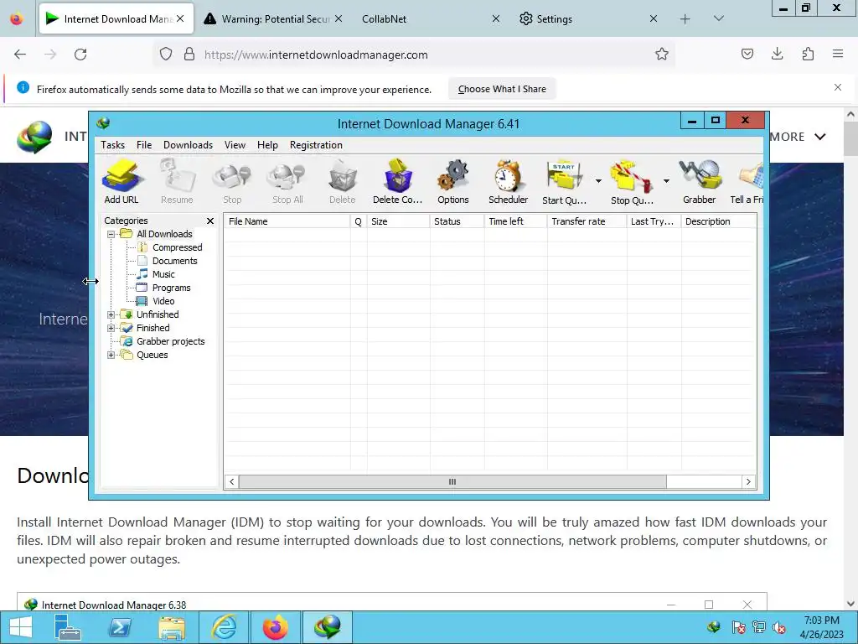Viewport: 858px width, 644px height.
Task: Open the Grabber tool icon
Action: coord(700,182)
